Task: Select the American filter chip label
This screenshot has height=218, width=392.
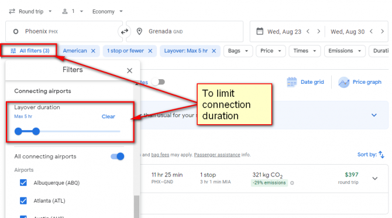Action: [x=75, y=51]
